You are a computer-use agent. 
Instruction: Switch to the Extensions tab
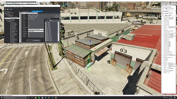[33, 13]
